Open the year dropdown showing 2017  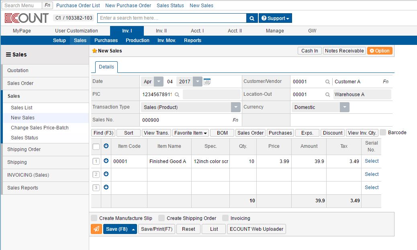198,81
